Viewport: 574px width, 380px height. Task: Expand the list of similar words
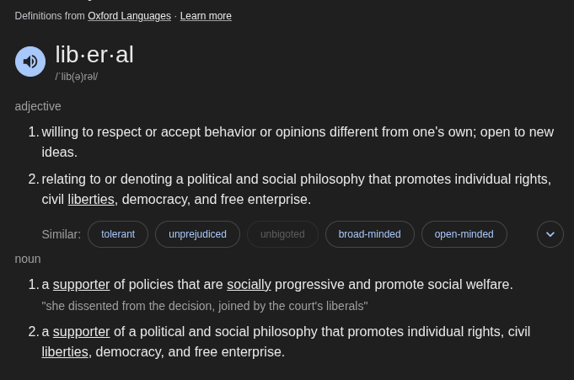[550, 234]
